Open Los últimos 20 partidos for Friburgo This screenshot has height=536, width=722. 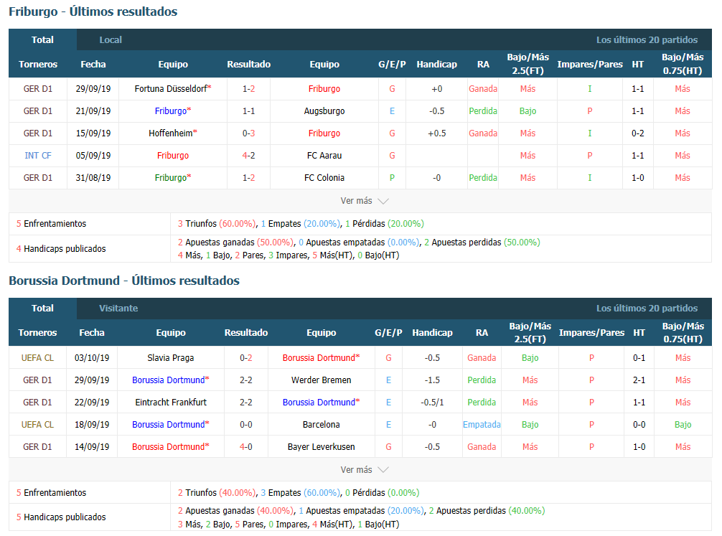click(647, 39)
